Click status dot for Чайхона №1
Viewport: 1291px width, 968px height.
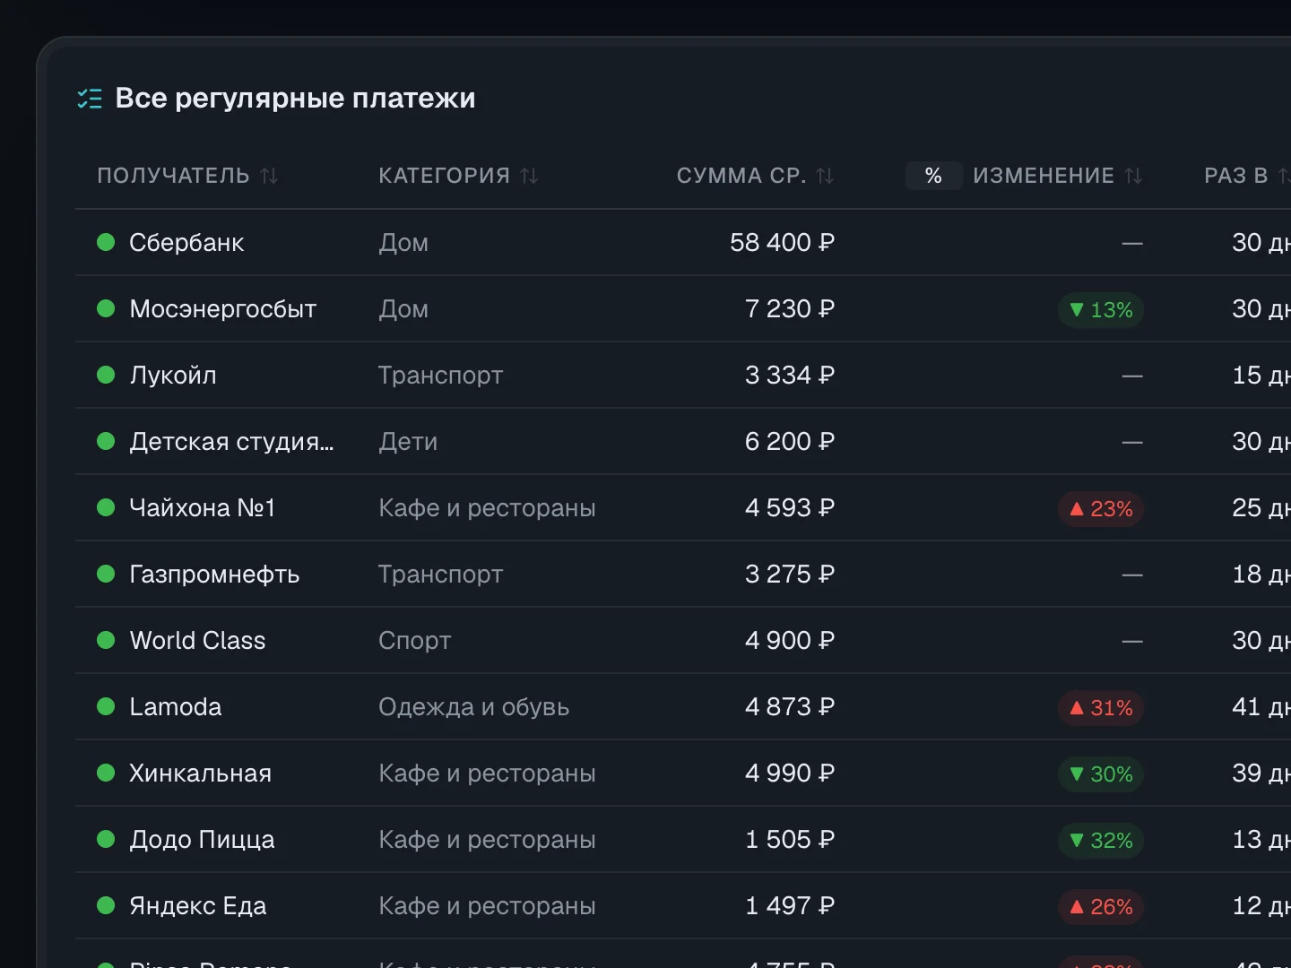click(106, 507)
